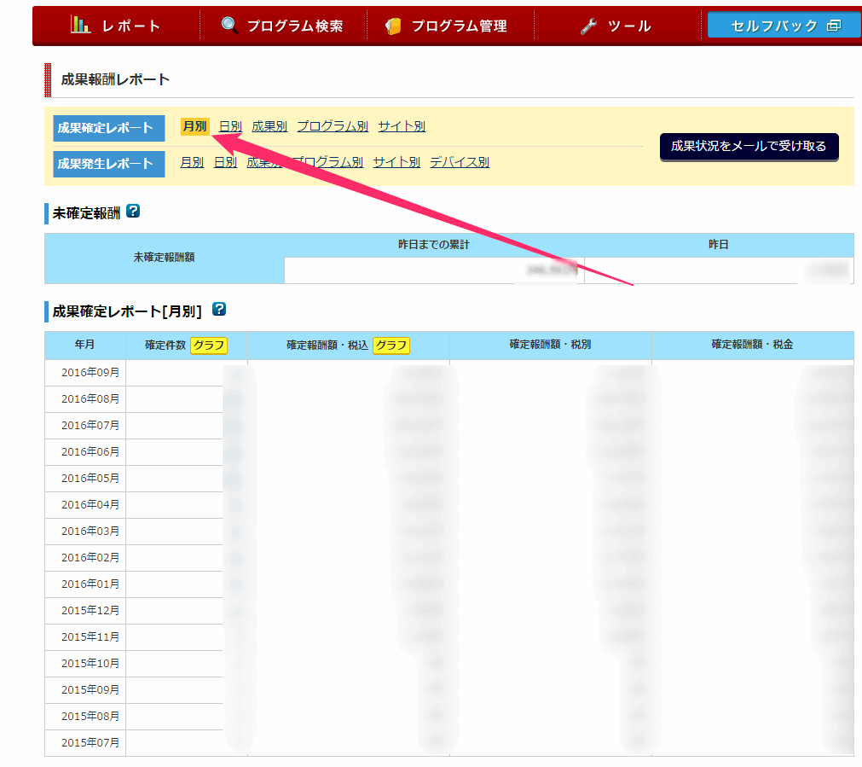
Task: Open the デバイス別 report link
Action: pyautogui.click(x=460, y=162)
